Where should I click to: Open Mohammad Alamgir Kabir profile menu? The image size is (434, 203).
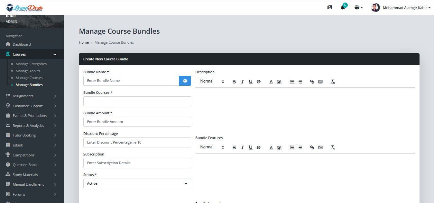tap(401, 8)
